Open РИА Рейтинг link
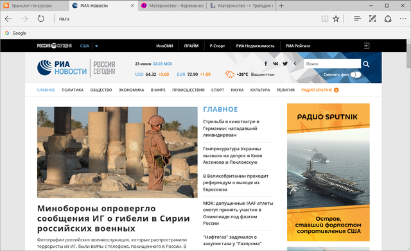Screen dimensions: 411x251 (298, 46)
